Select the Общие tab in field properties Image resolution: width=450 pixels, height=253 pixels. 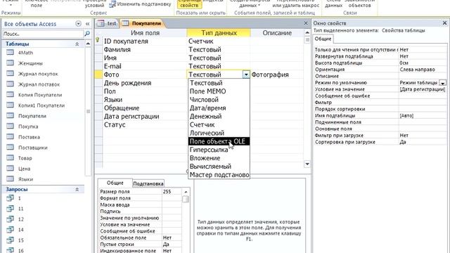coord(115,183)
